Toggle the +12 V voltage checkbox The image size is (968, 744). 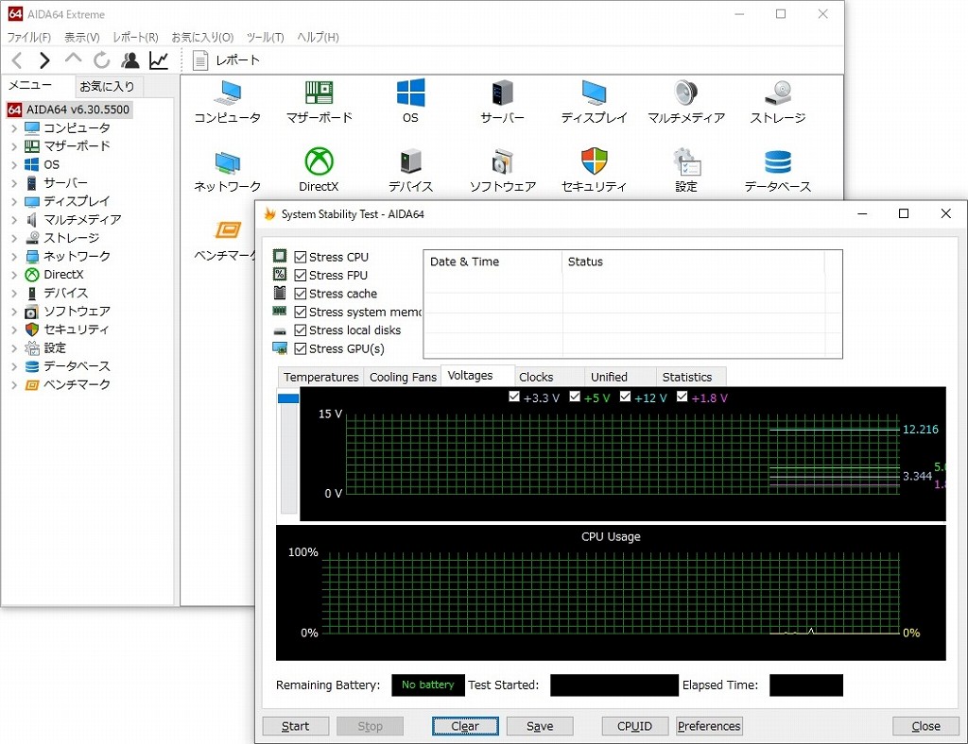coord(625,397)
